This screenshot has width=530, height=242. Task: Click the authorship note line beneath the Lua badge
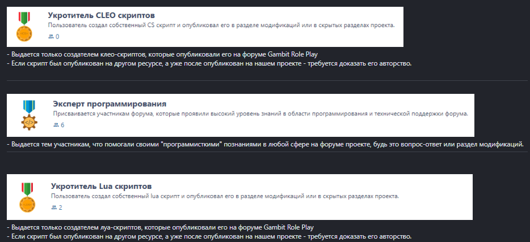pyautogui.click(x=208, y=236)
